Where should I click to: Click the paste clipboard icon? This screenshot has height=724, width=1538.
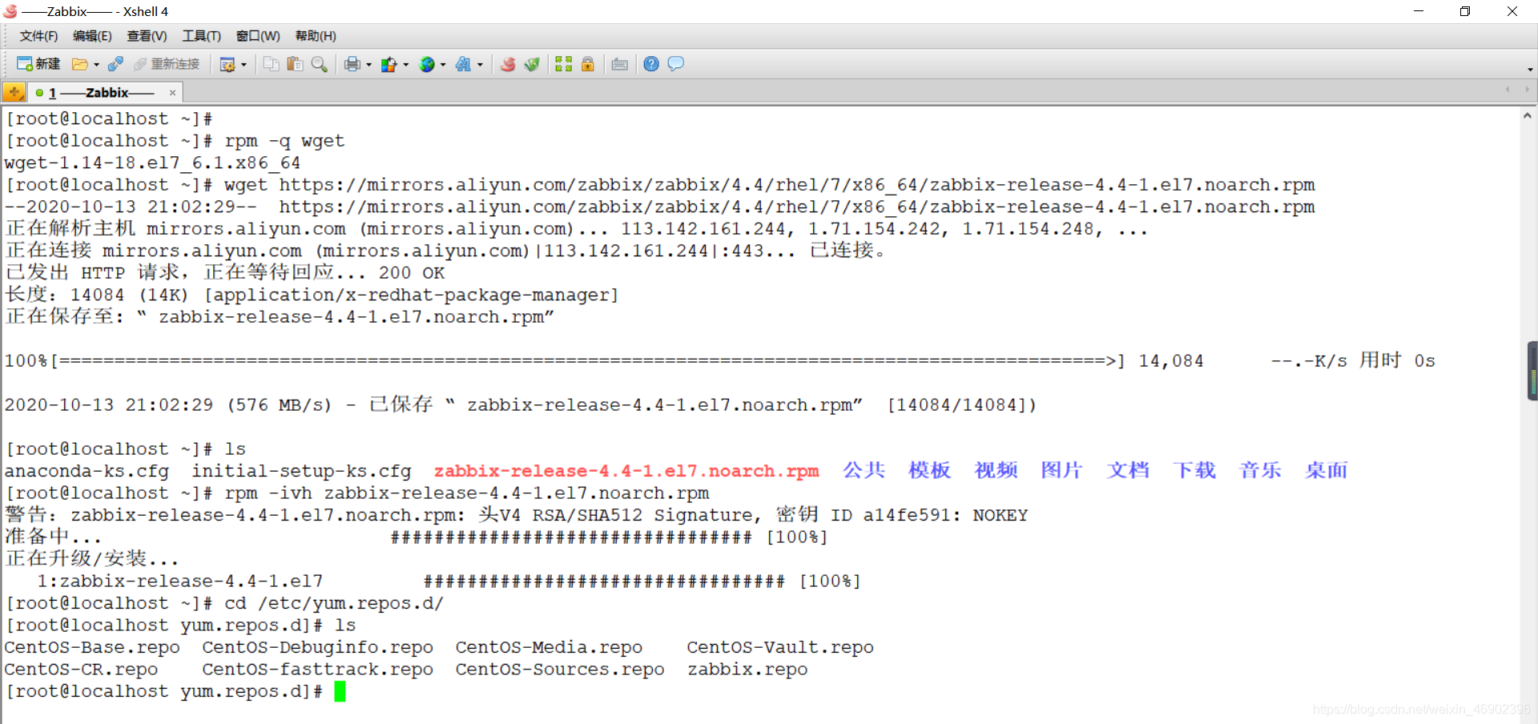[295, 64]
